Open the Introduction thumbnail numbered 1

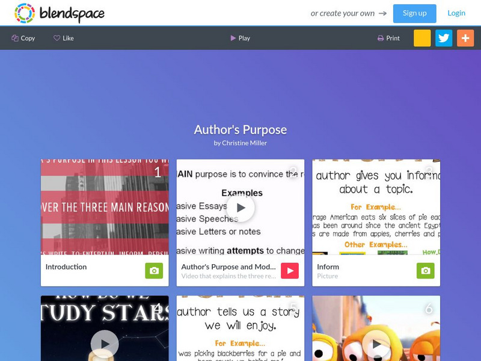105,207
